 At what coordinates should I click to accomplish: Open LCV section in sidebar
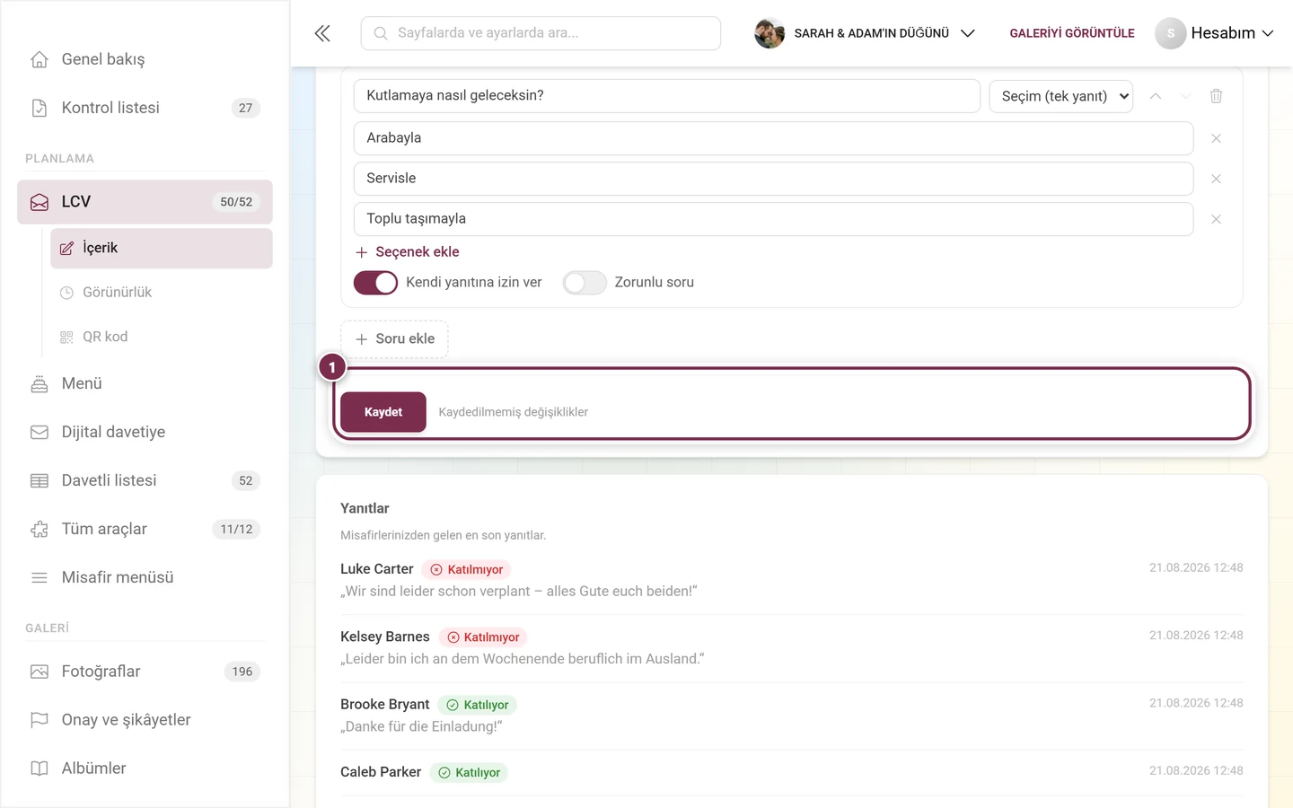coord(145,202)
